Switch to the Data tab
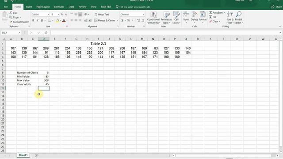The image size is (283, 159). 71,7
